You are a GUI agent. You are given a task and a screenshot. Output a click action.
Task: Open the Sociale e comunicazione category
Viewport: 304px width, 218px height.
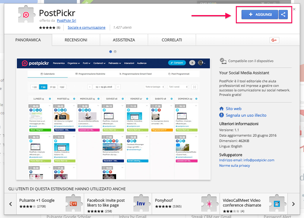(87, 27)
